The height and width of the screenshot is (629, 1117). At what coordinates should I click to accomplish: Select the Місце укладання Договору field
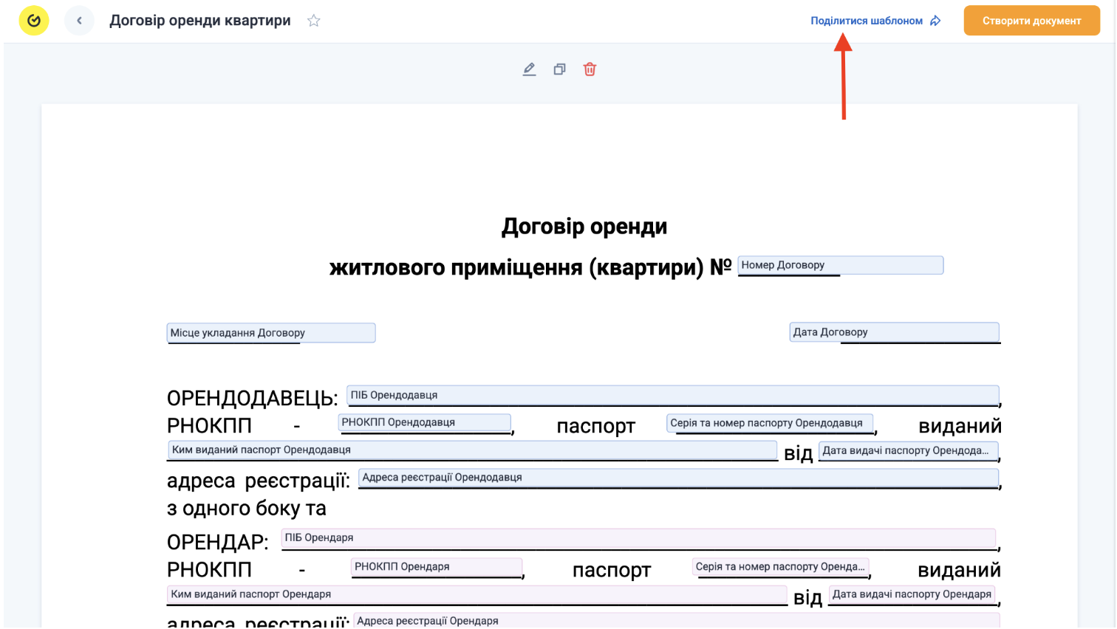271,333
